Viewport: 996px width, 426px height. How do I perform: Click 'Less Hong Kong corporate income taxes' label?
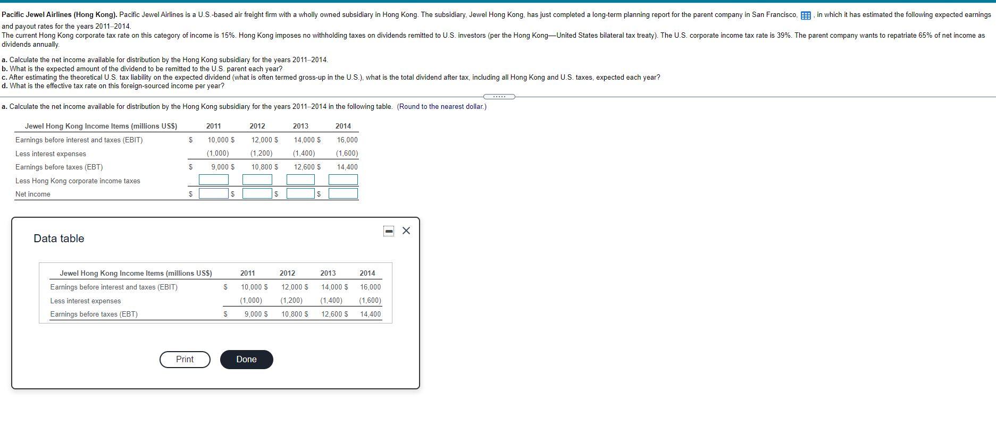(x=78, y=181)
